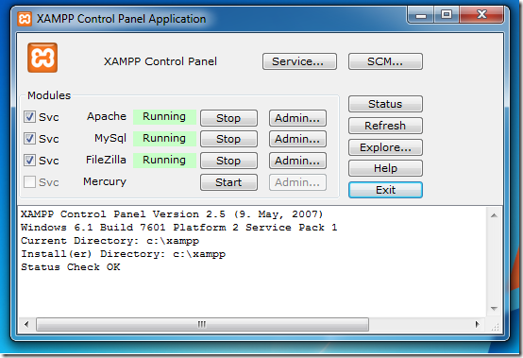Uncheck the Apache Svc checkbox

coord(29,117)
